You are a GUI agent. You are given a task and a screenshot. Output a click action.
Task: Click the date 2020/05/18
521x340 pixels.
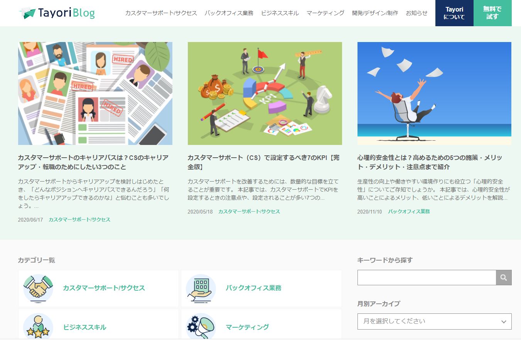pos(200,212)
